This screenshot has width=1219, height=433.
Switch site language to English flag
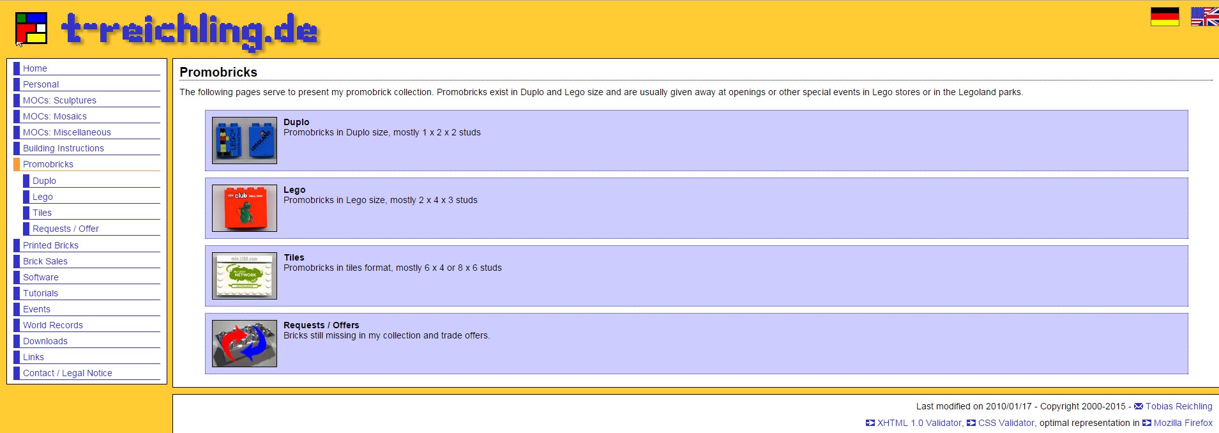pyautogui.click(x=1205, y=17)
